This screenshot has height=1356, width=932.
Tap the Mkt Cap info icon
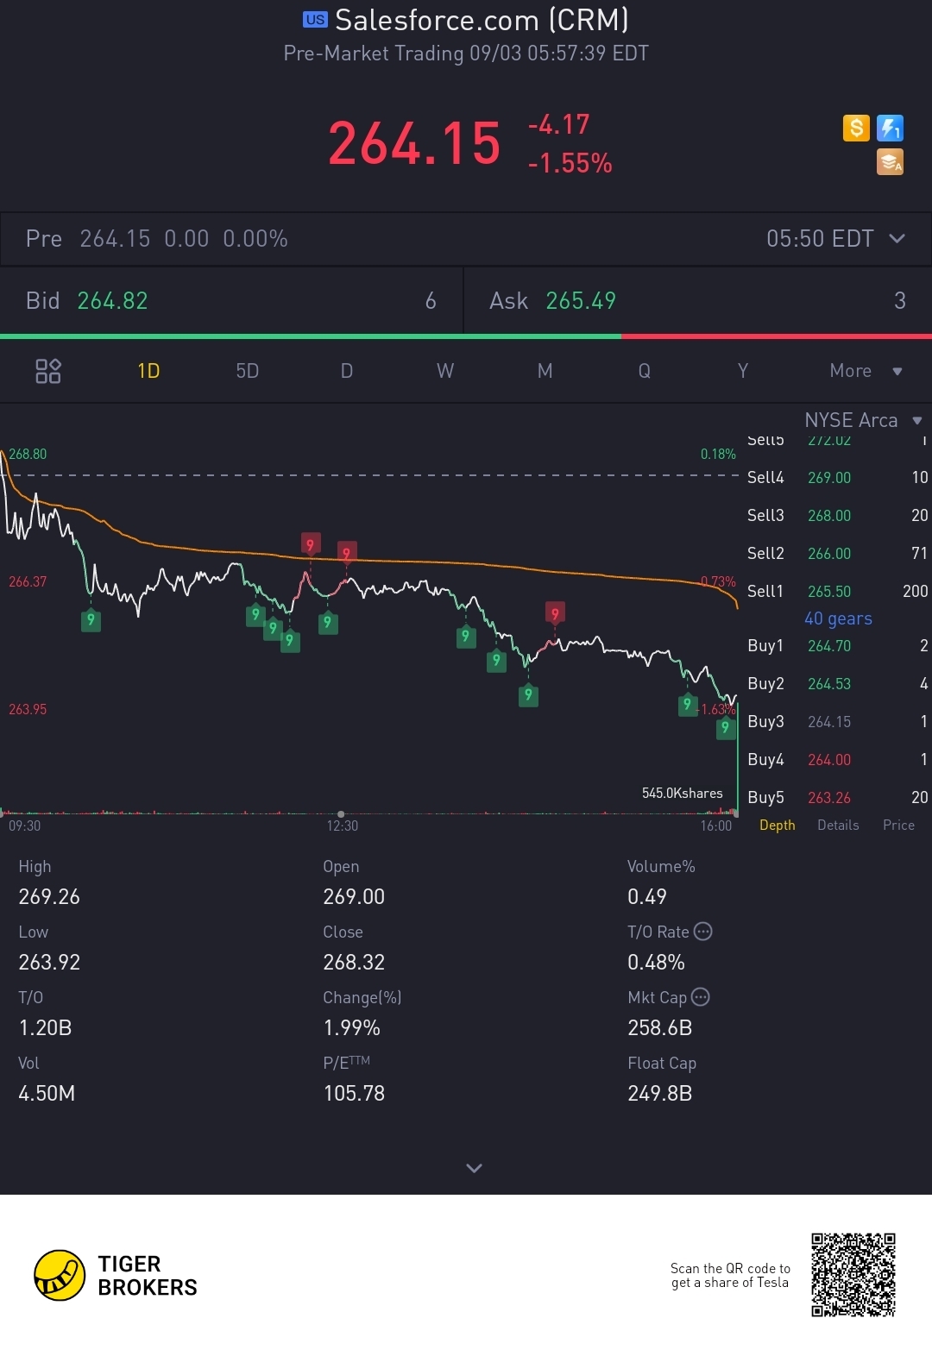(701, 997)
